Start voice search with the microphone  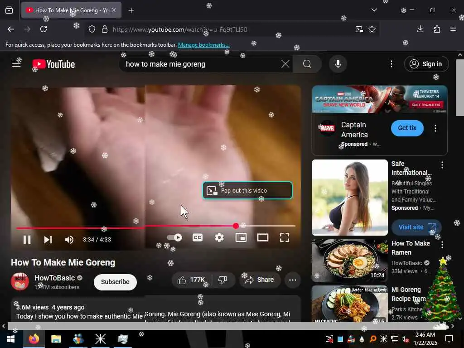coord(338,64)
